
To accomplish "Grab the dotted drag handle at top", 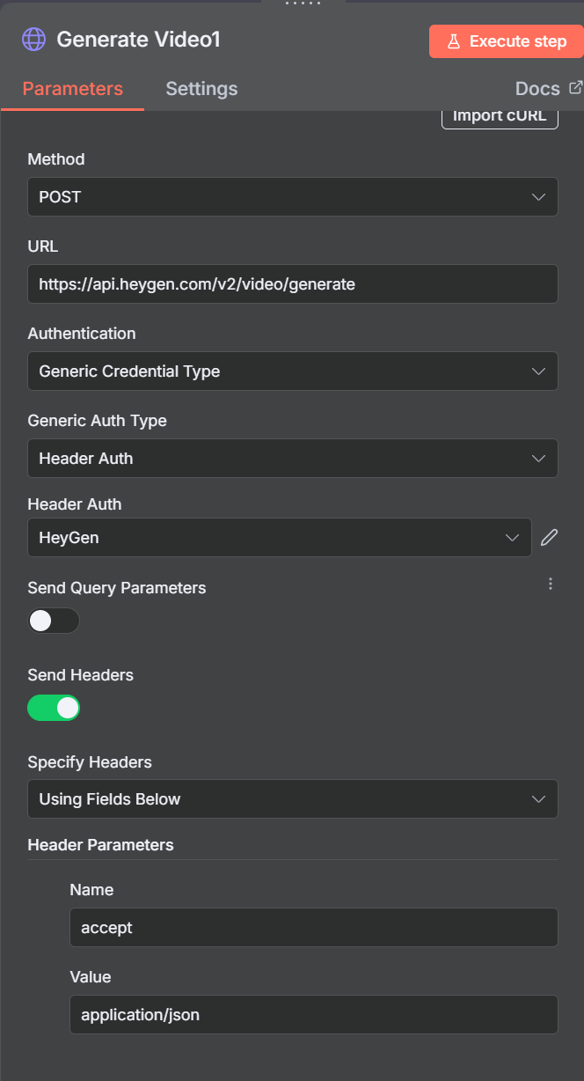I will point(303,4).
